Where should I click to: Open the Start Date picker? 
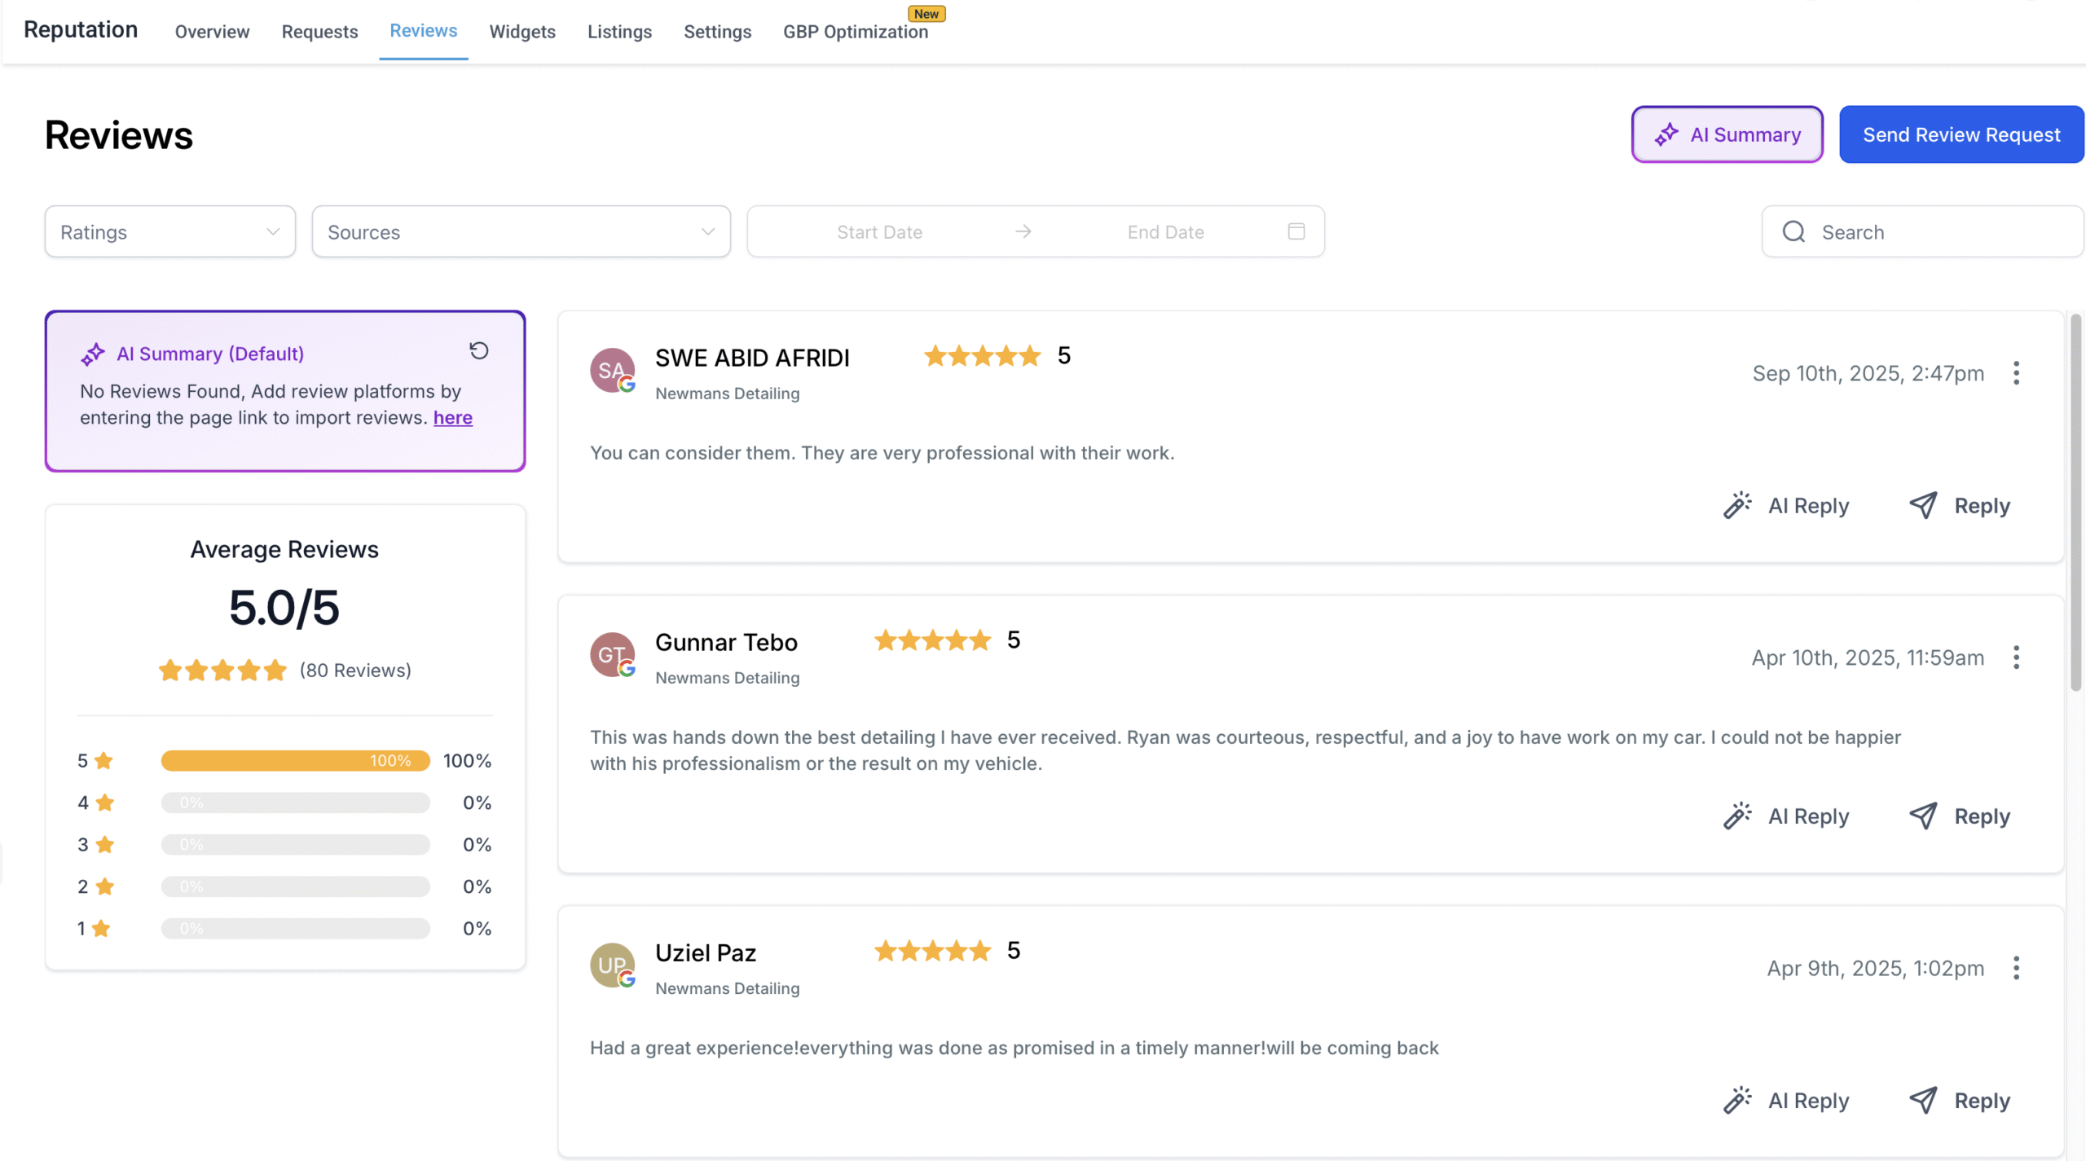pos(879,232)
